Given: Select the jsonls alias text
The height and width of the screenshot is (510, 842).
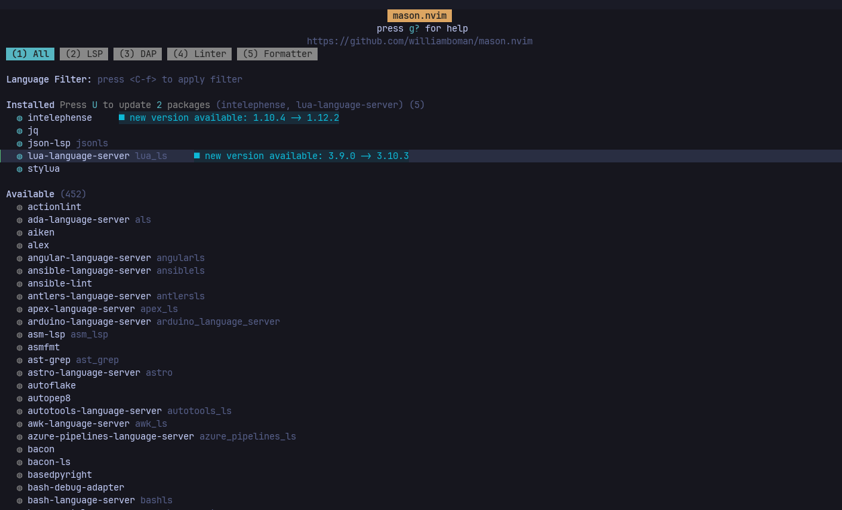Looking at the screenshot, I should pyautogui.click(x=92, y=144).
